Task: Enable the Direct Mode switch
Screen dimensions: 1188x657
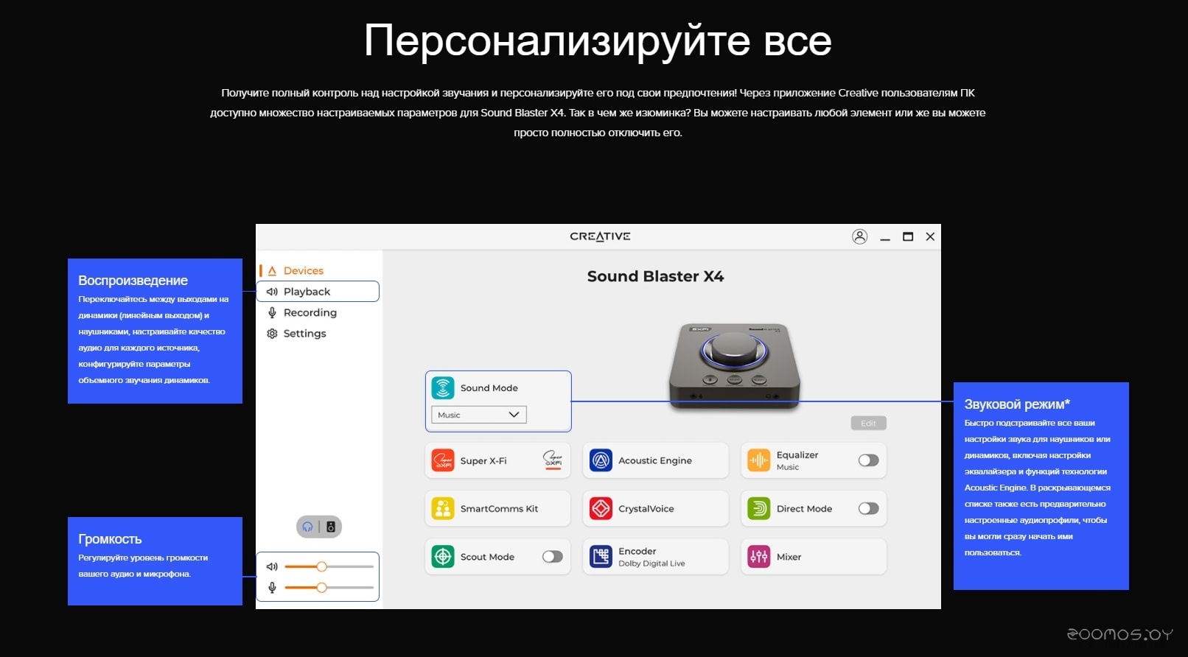Action: click(868, 508)
